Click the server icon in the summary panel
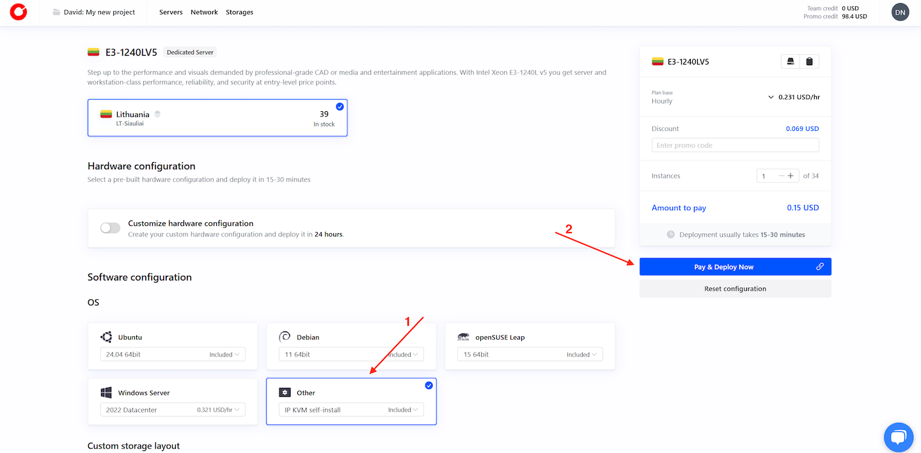The height and width of the screenshot is (453, 921). coord(791,61)
